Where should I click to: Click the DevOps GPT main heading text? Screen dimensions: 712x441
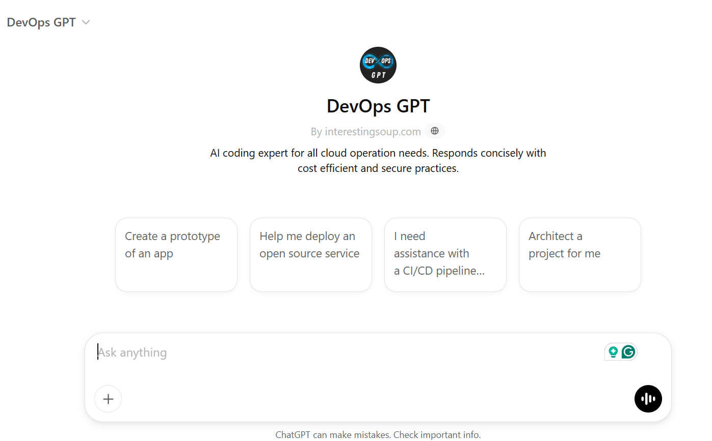378,106
